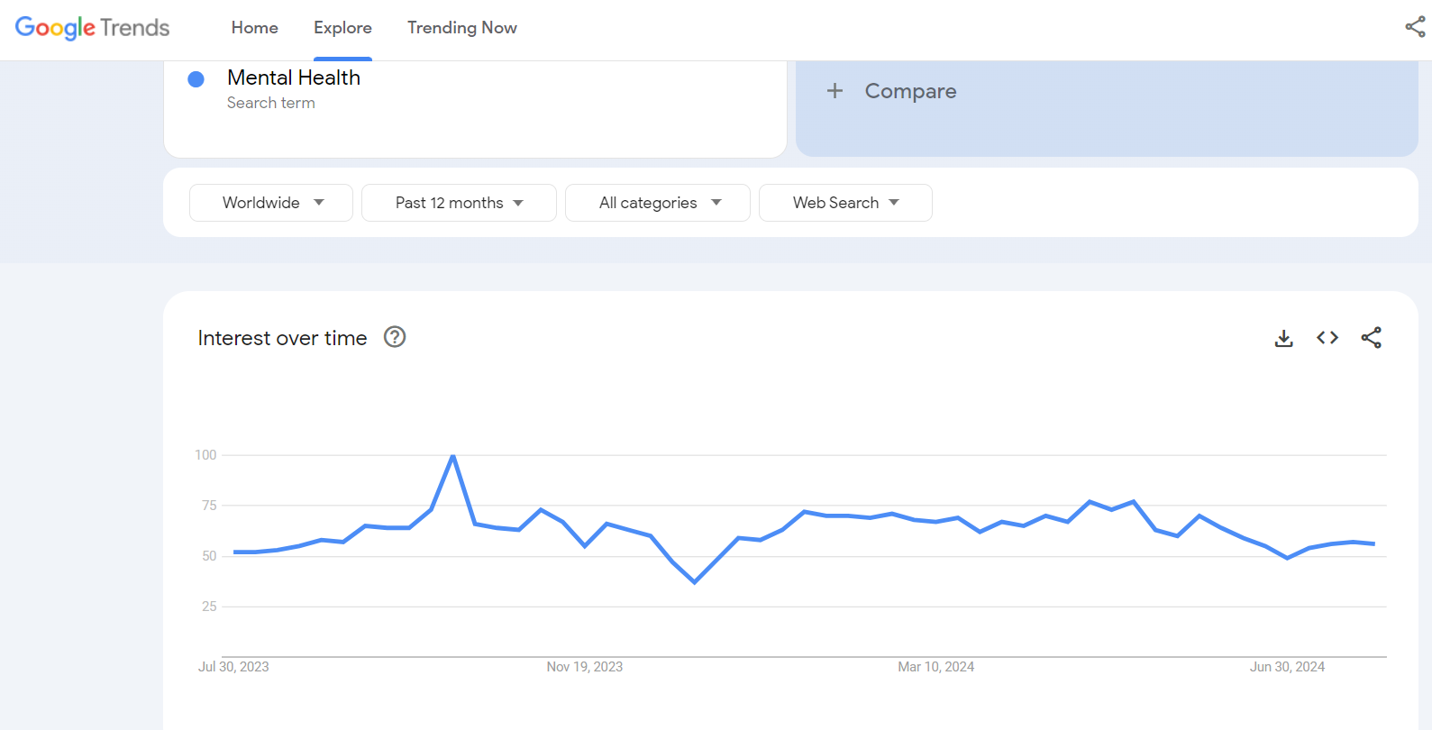The image size is (1432, 730).
Task: Click the plus icon to add comparison
Action: pos(835,91)
